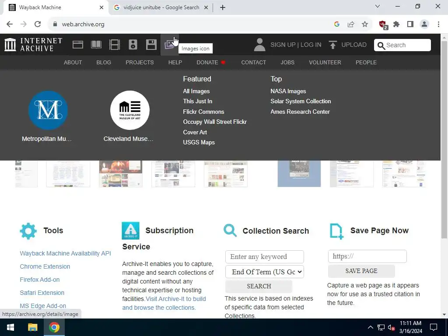
Task: Open Flickr Commons link
Action: tap(203, 112)
